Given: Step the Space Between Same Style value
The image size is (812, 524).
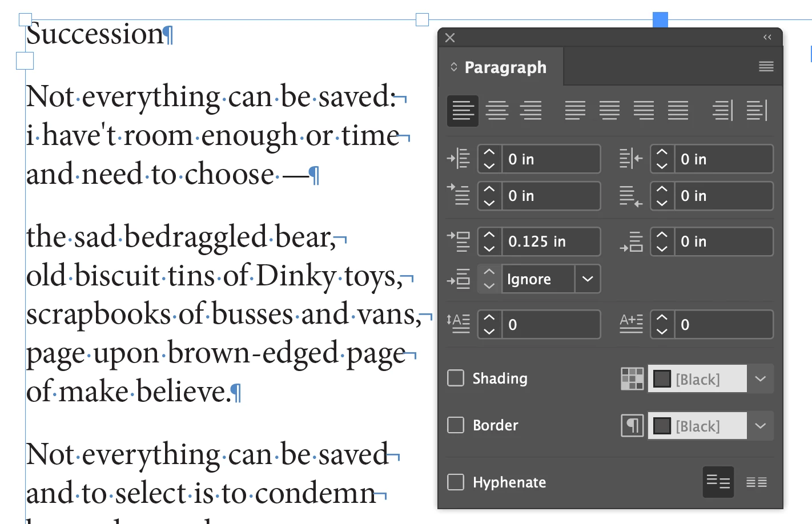Looking at the screenshot, I should (489, 279).
